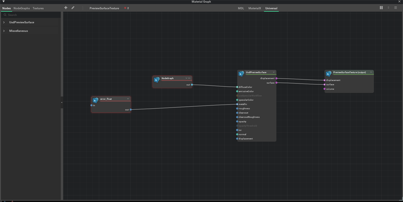Collapse the PreviewSurfaceTexture output node chevron
Screen dimensions: 403x202
(371, 72)
